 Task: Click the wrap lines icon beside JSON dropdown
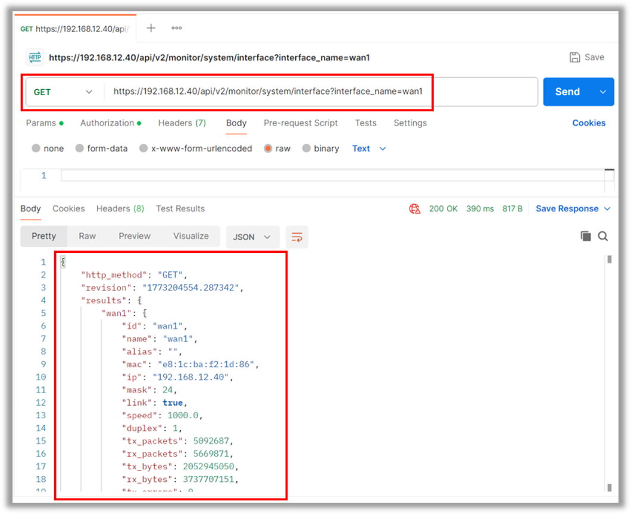click(x=296, y=236)
